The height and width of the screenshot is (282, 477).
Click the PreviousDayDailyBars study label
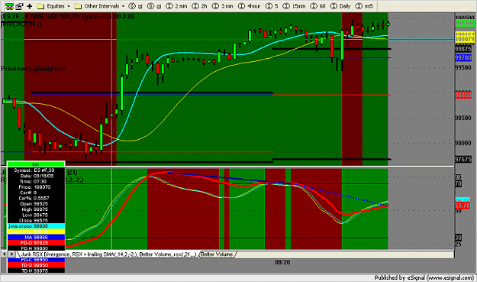coord(34,69)
